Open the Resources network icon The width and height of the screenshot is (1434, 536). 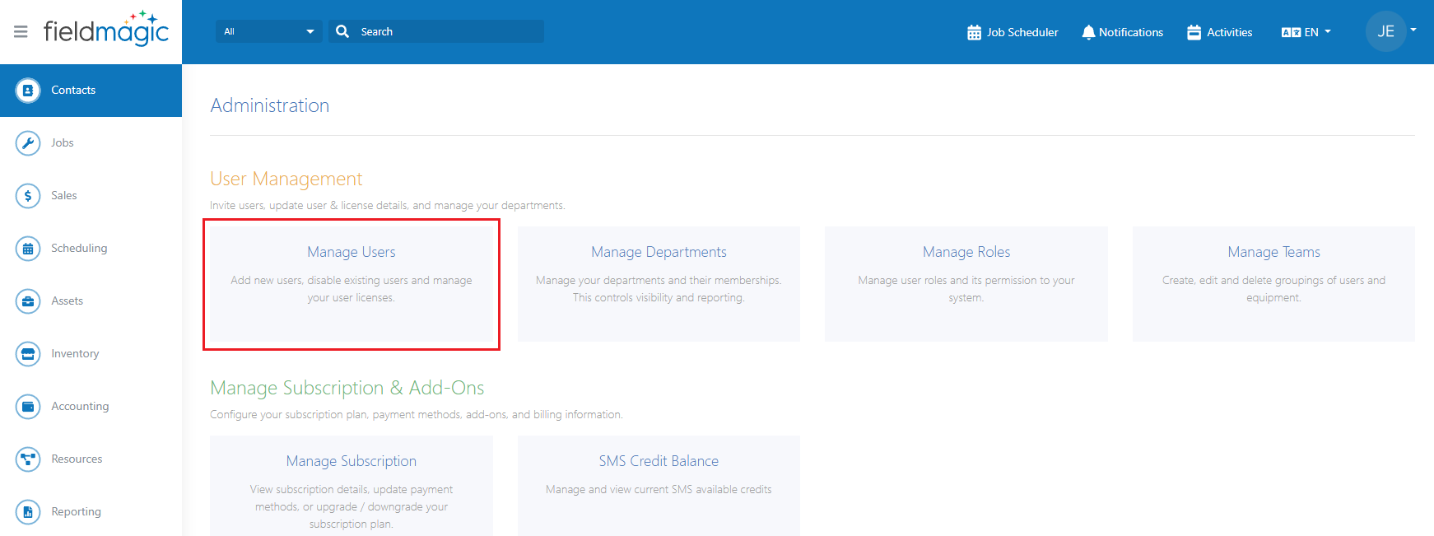28,459
